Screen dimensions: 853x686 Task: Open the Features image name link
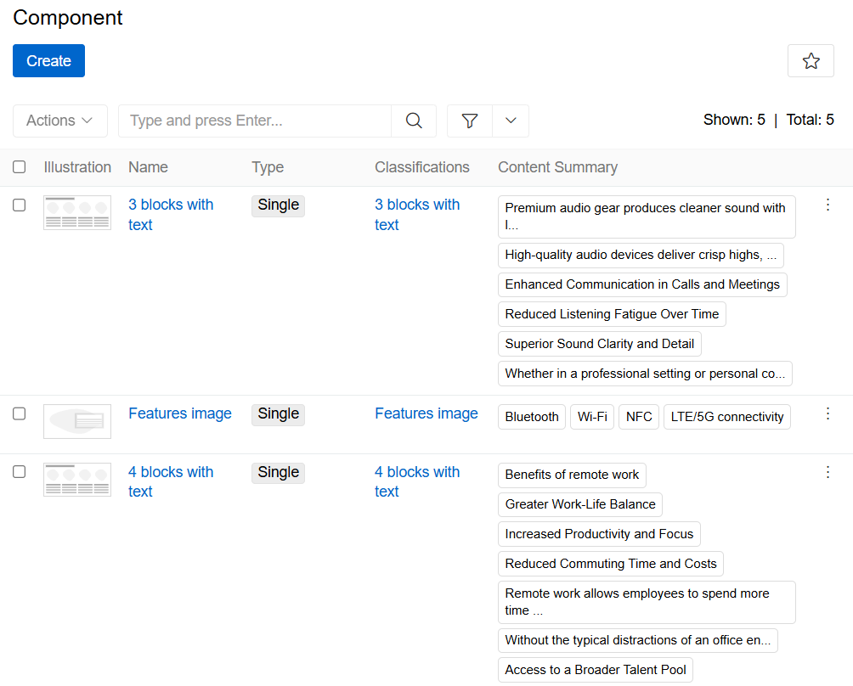click(180, 413)
